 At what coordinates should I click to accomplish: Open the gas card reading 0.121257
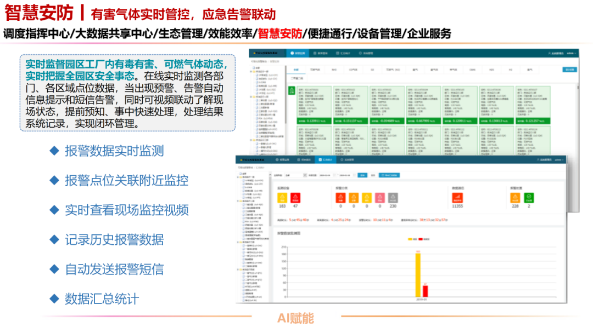(x=533, y=105)
